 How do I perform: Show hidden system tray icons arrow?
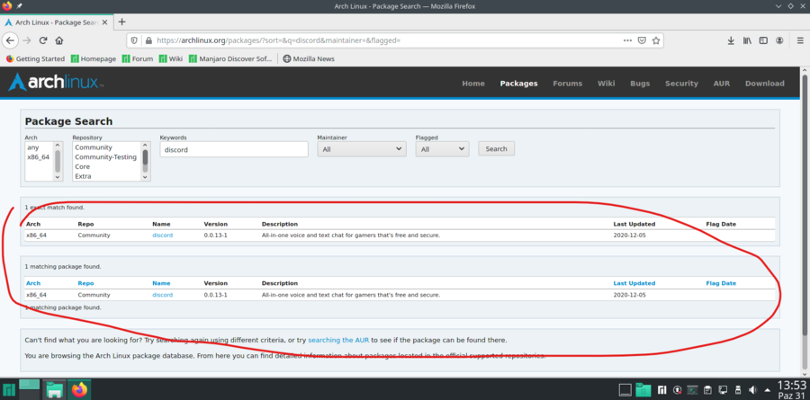[x=767, y=390]
